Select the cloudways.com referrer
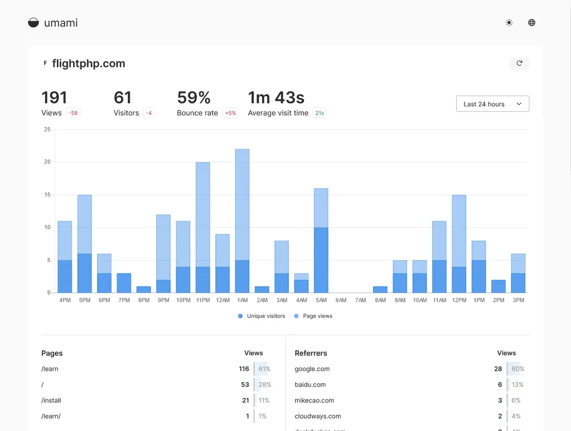The image size is (571, 431). (318, 416)
